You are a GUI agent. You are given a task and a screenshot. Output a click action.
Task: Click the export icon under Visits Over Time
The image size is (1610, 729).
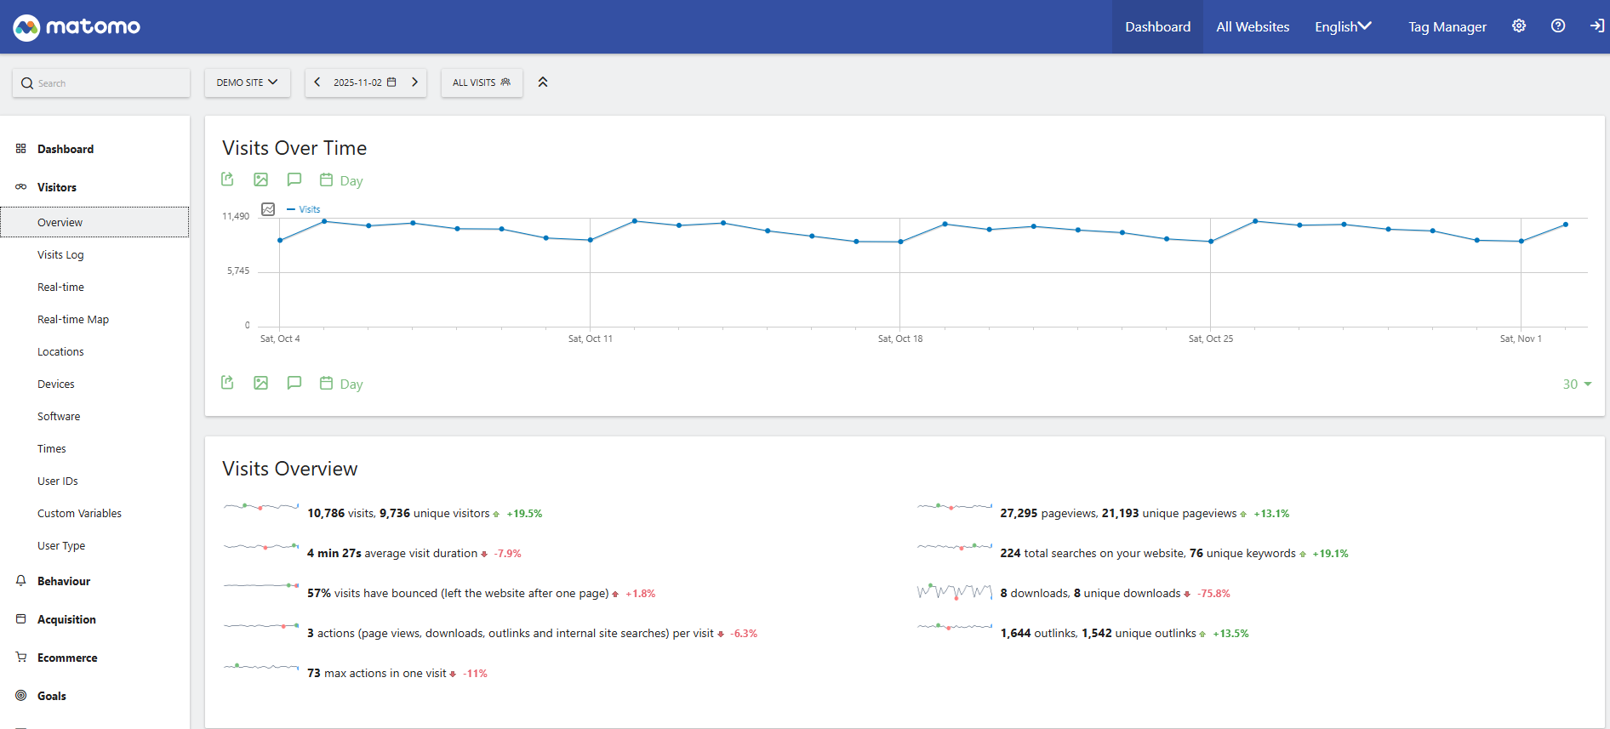[227, 179]
